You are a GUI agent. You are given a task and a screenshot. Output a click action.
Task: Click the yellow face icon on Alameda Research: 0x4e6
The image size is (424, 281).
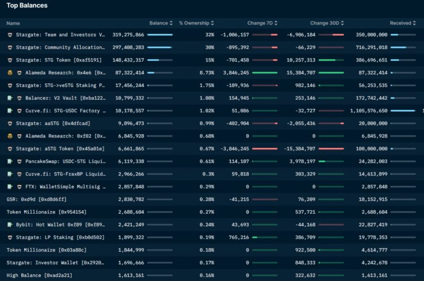coord(10,73)
